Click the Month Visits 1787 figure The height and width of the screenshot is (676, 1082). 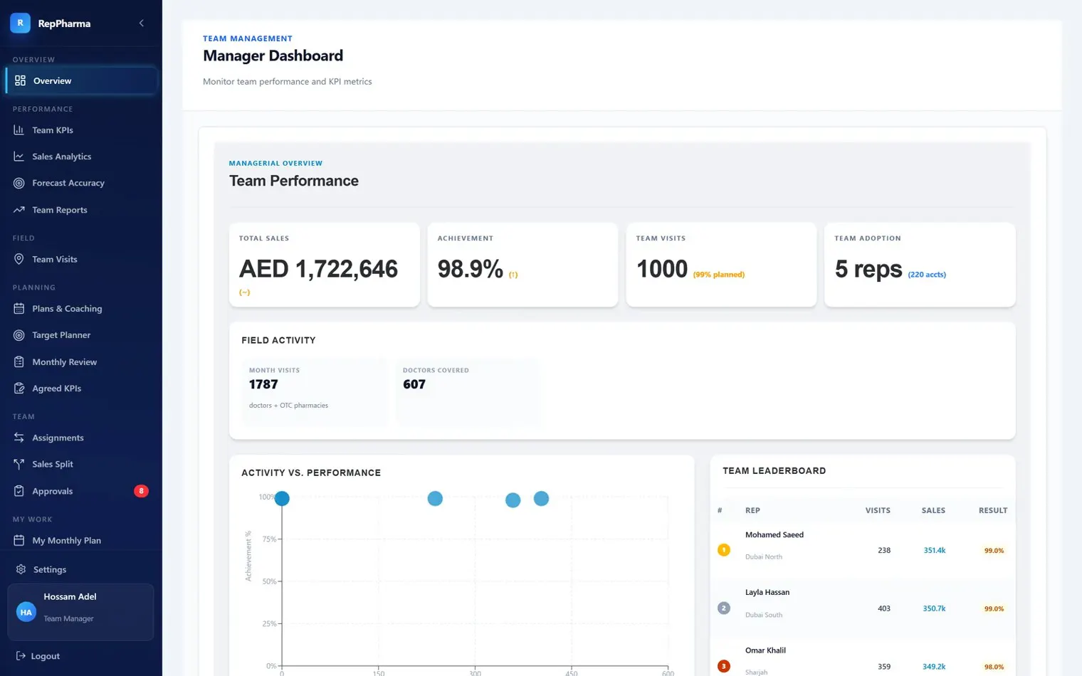click(263, 384)
